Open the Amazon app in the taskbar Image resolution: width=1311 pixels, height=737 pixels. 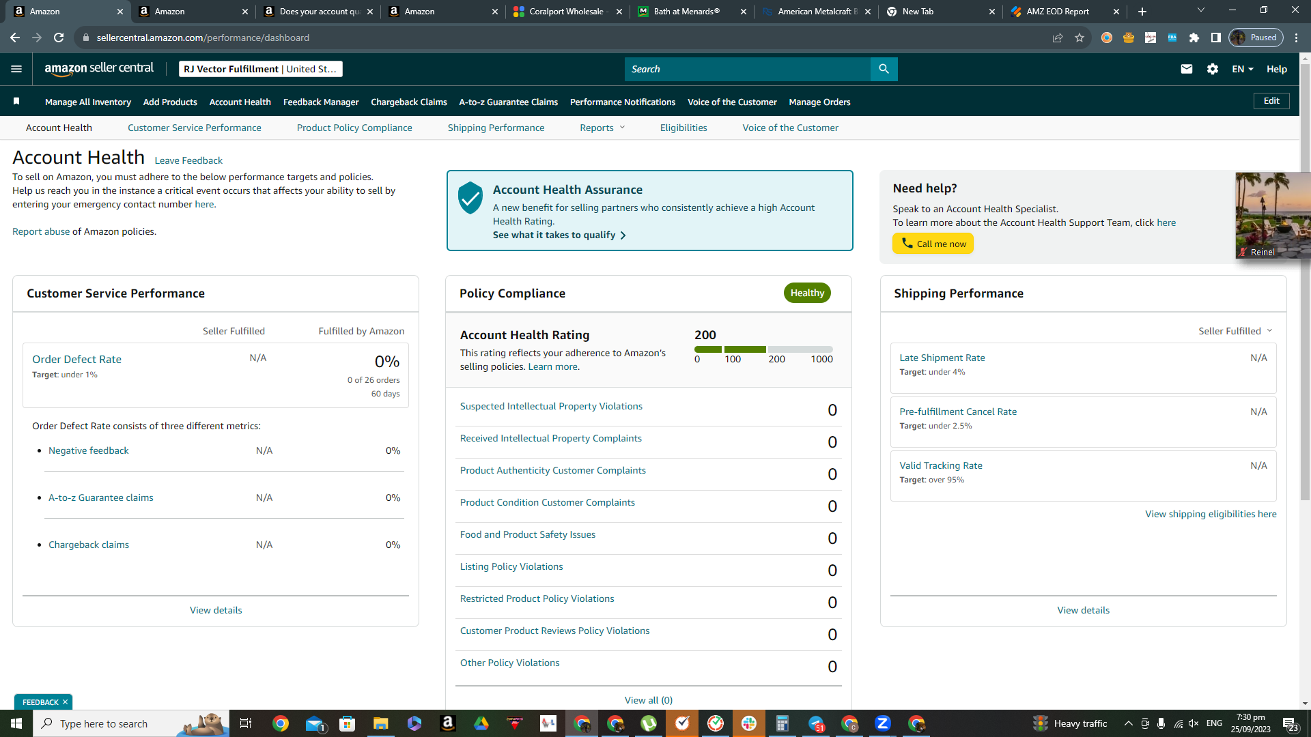tap(448, 723)
